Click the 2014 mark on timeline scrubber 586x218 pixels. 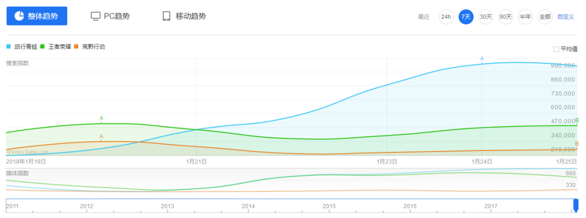coord(248,206)
